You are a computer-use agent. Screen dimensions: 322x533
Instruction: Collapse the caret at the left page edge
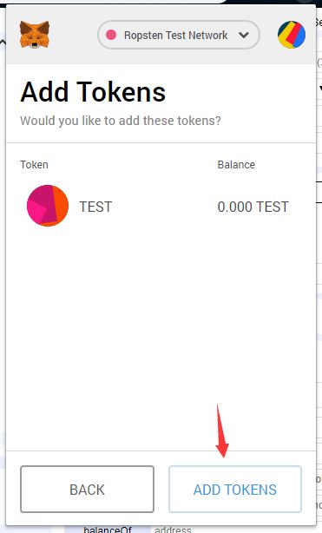pyautogui.click(x=3, y=43)
